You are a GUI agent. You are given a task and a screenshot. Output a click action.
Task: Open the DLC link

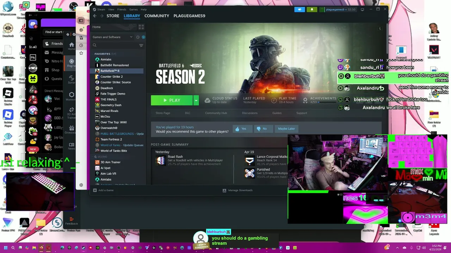coord(187,113)
